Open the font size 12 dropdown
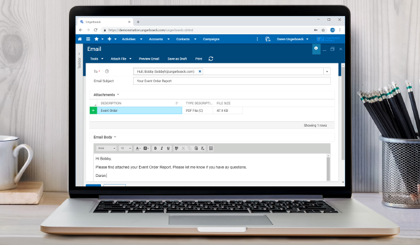420x245 pixels. [x=125, y=148]
